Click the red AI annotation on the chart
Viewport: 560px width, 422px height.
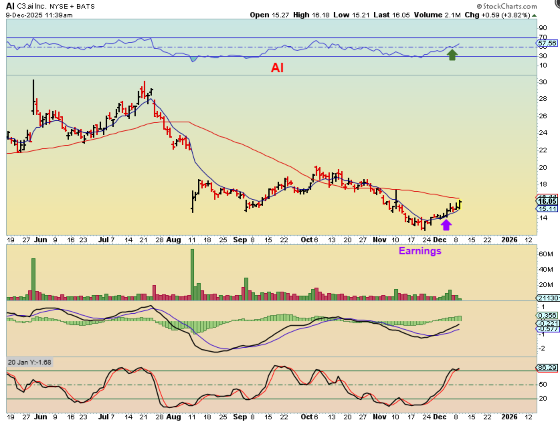pos(277,68)
